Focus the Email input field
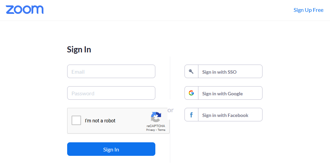The image size is (330, 168). pyautogui.click(x=111, y=72)
